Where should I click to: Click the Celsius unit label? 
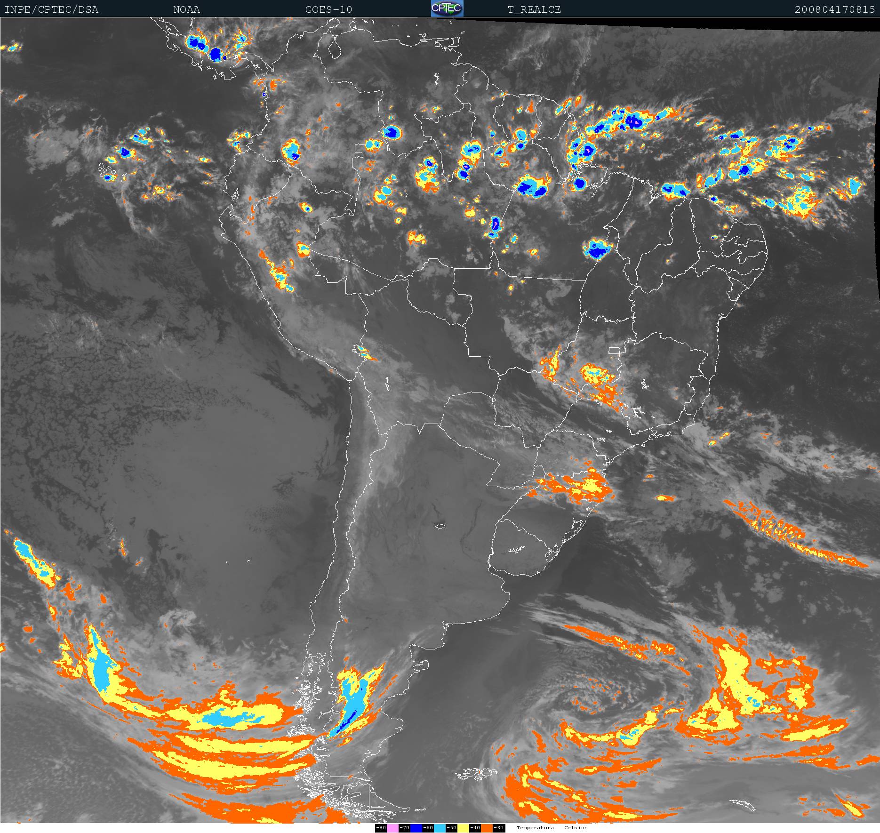pyautogui.click(x=576, y=828)
